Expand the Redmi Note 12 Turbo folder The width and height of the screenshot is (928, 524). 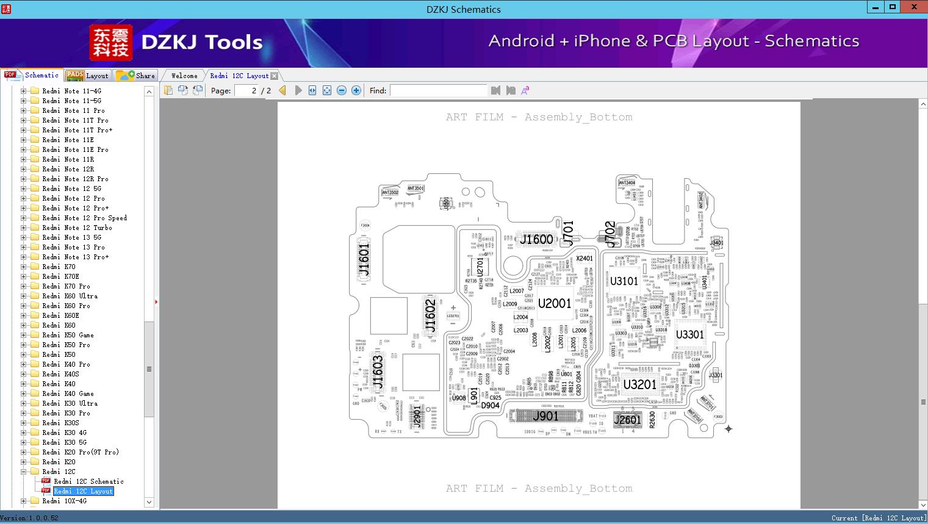(x=24, y=228)
